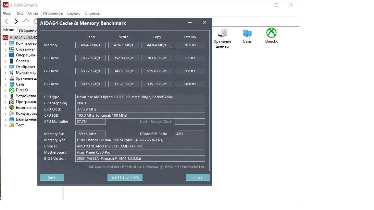Click the Motherboard Asus Prime X370-Pro value
374x210 pixels.
(x=140, y=152)
